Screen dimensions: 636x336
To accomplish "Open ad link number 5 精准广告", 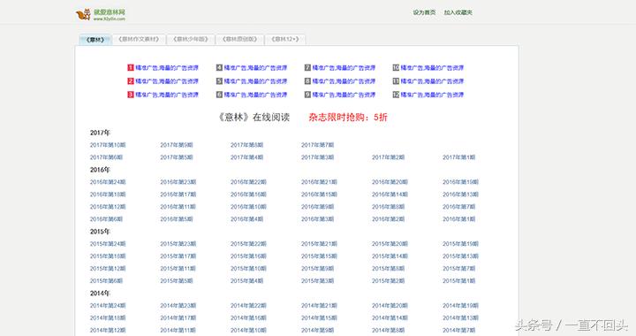I will coord(255,81).
